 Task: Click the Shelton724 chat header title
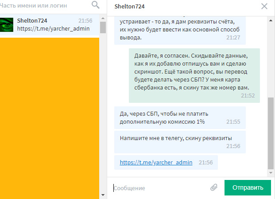129,7
